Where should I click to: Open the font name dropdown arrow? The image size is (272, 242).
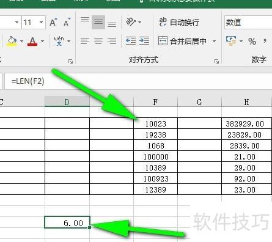pyautogui.click(x=17, y=22)
